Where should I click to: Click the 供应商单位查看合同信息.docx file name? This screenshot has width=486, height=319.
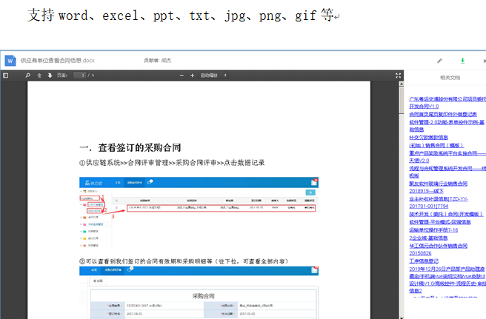coord(57,60)
